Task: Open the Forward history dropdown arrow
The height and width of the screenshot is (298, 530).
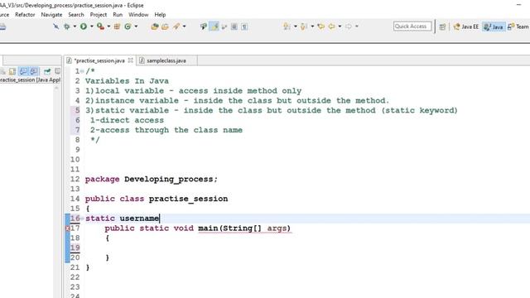Action: click(357, 26)
